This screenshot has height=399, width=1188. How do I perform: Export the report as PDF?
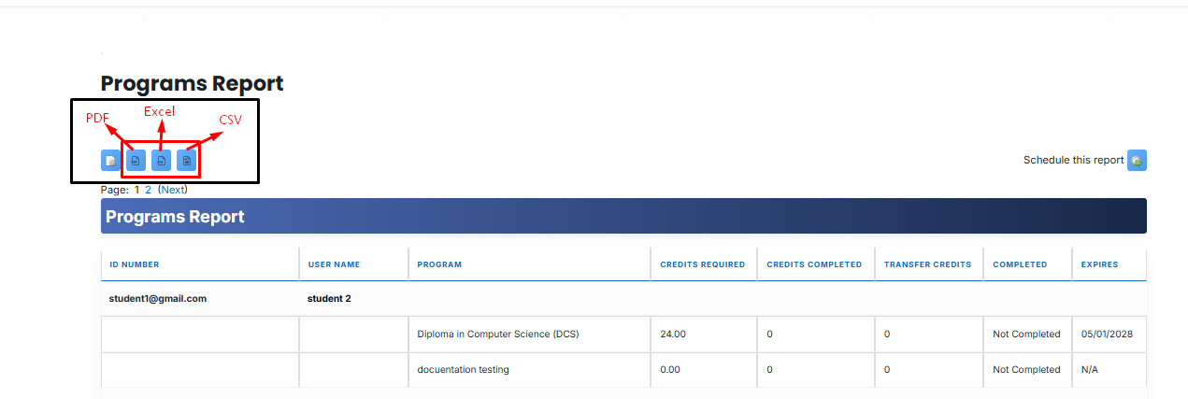[136, 161]
